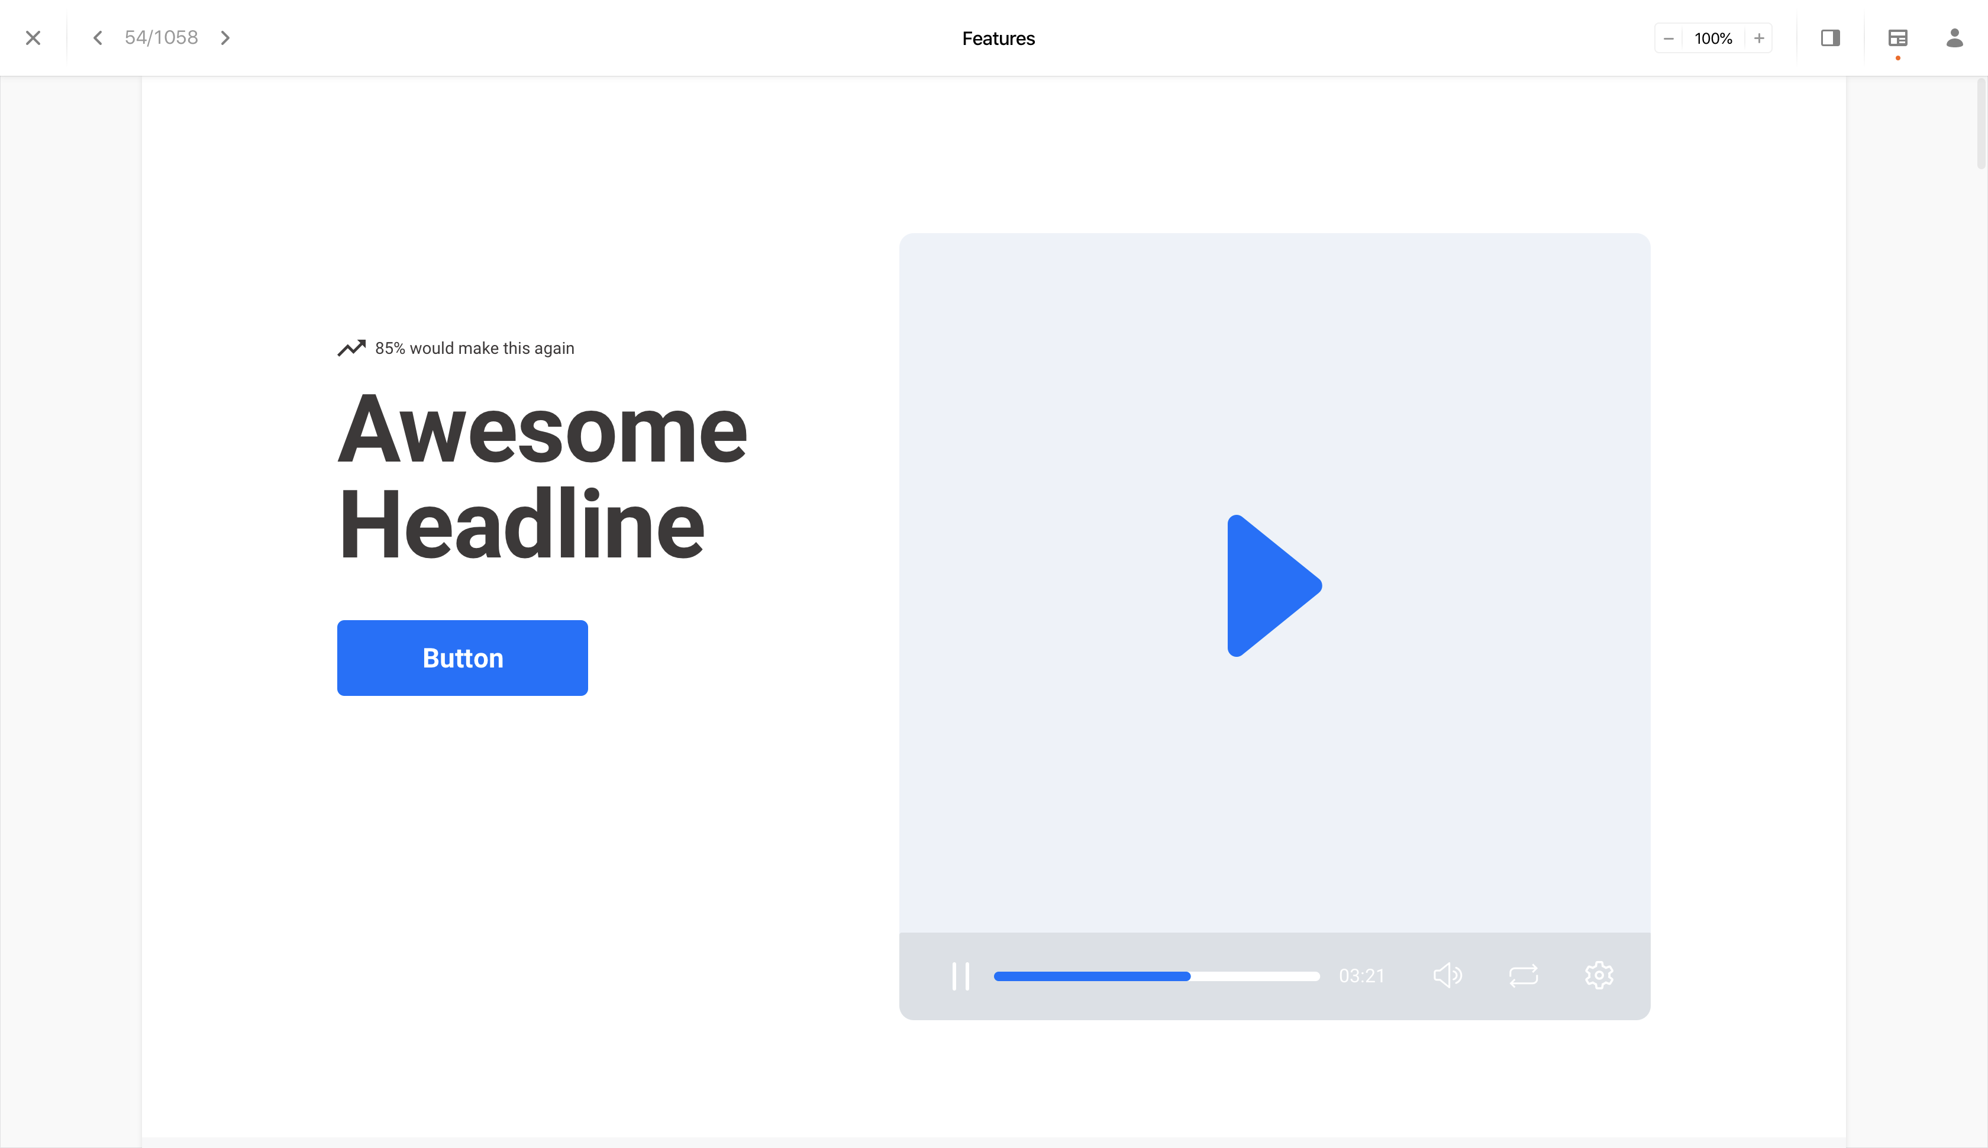
Task: Open the layout grid icon
Action: [x=1897, y=38]
